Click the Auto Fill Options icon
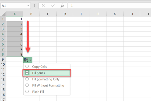Screen dimensions: 151x101 tap(26, 60)
